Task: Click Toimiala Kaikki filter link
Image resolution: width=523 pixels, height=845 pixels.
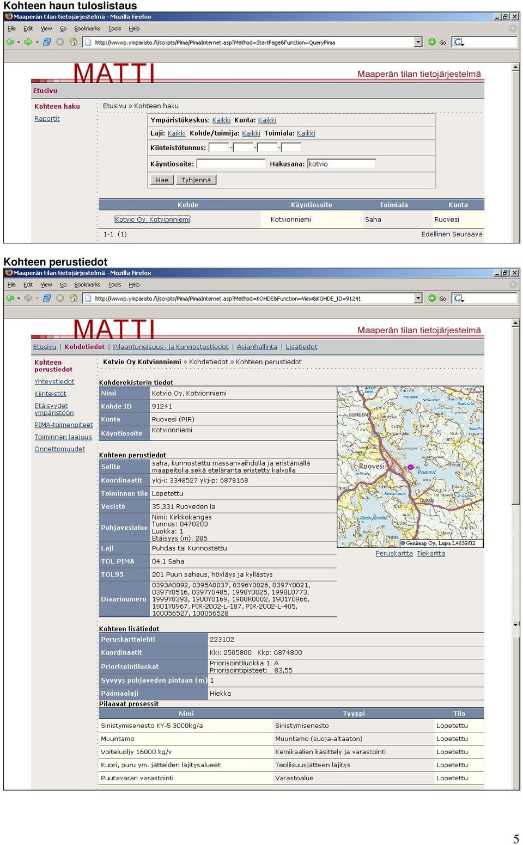Action: point(306,133)
